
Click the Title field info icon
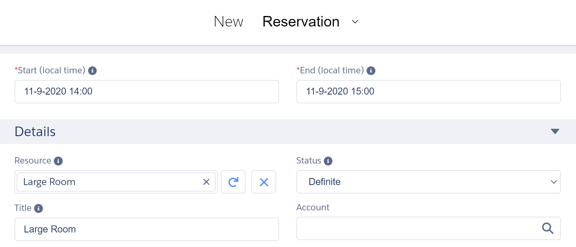(x=38, y=208)
